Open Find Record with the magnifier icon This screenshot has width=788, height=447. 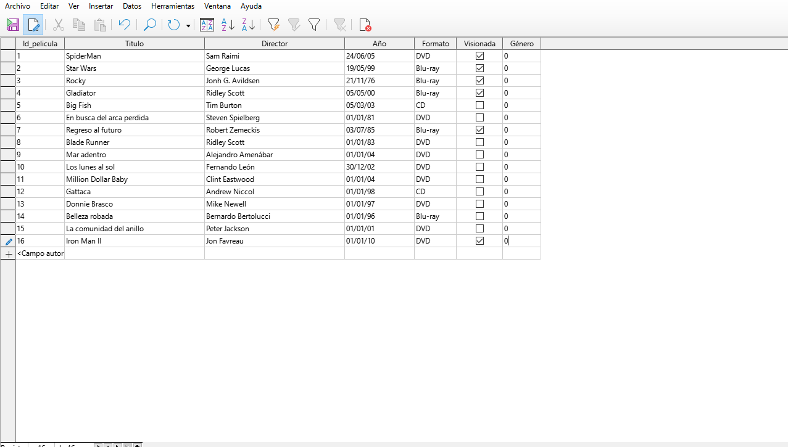pyautogui.click(x=149, y=25)
